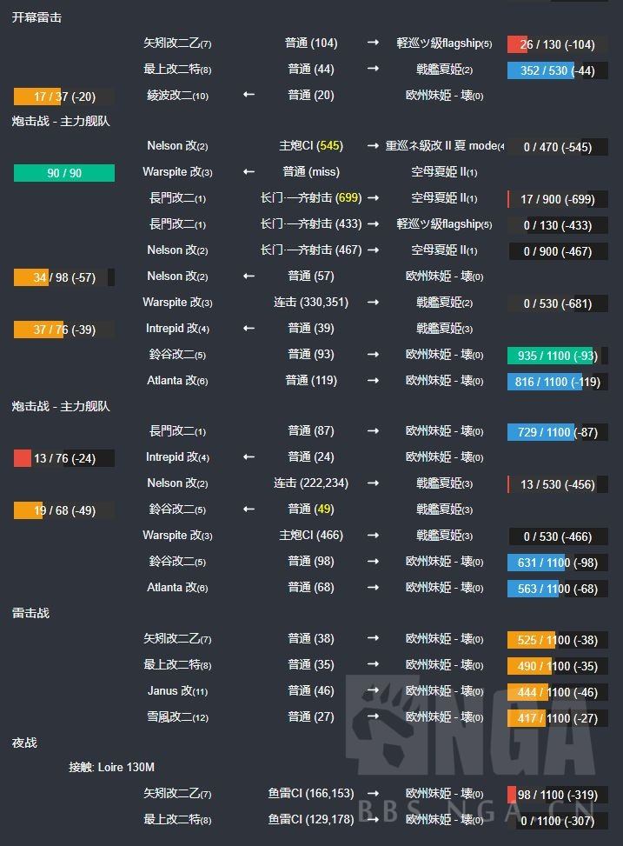Select the left arrow beside 綾波改二
Image resolution: width=623 pixels, height=846 pixels.
click(x=249, y=95)
